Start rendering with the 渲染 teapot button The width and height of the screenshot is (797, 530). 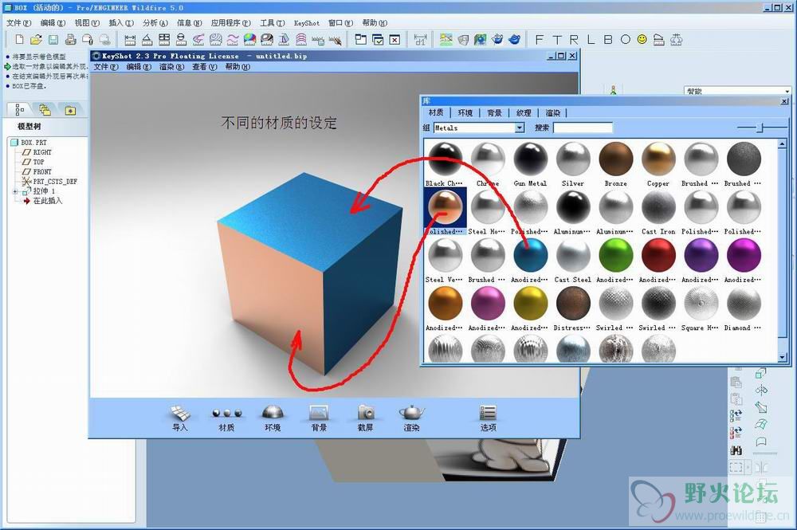coord(412,418)
